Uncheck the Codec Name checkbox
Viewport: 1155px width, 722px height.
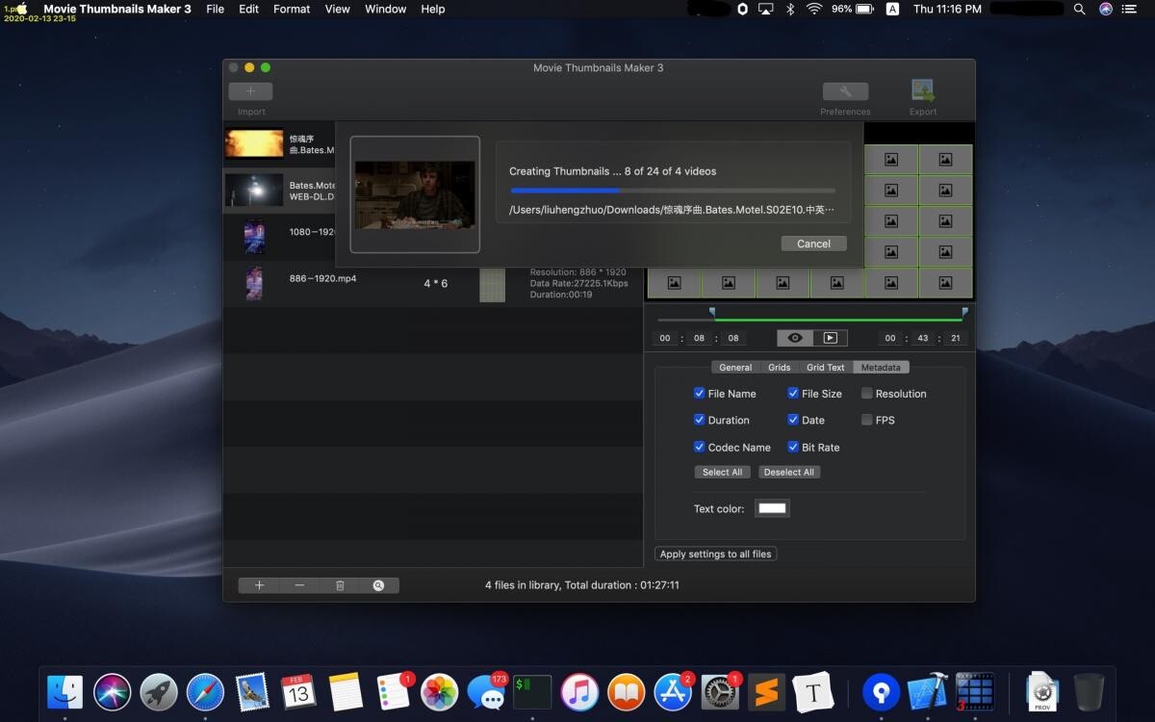coord(699,447)
